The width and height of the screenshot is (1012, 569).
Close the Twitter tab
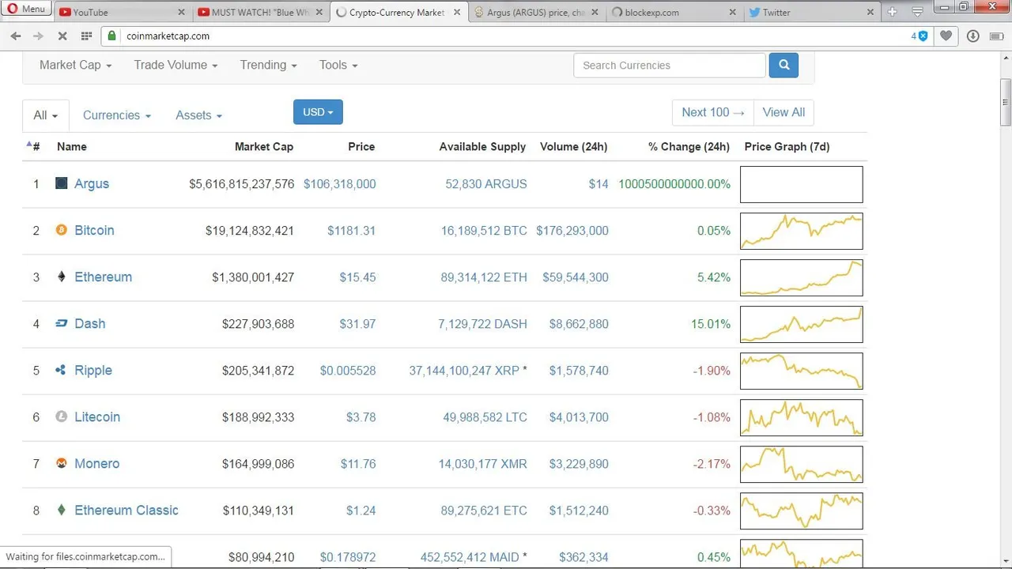[870, 13]
